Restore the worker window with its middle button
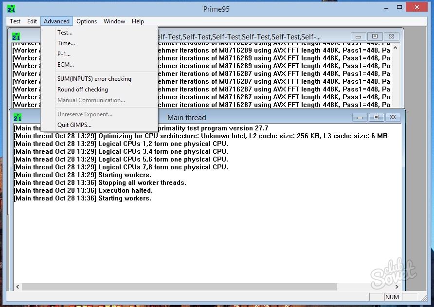Screen dimensions: 434x307 tap(375, 36)
